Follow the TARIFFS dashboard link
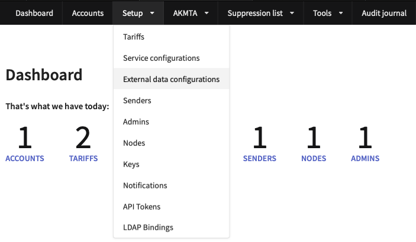This screenshot has height=242, width=416. pos(83,158)
